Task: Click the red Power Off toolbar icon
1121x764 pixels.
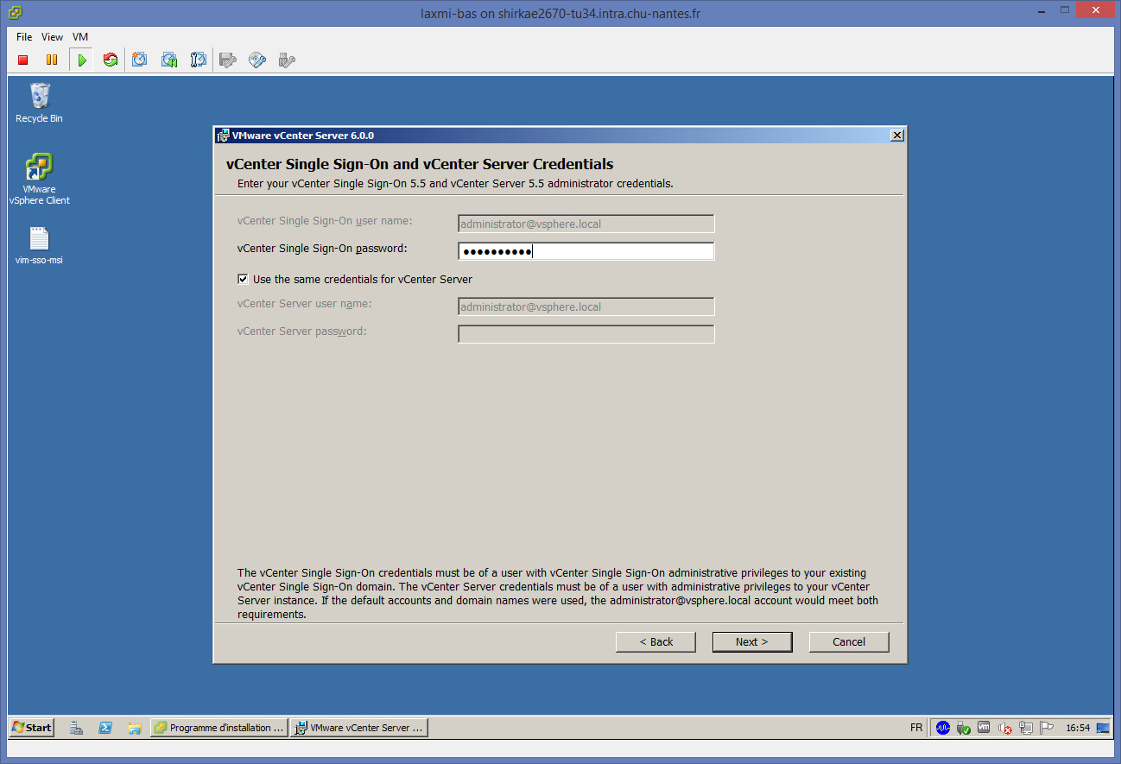Action: [x=23, y=60]
